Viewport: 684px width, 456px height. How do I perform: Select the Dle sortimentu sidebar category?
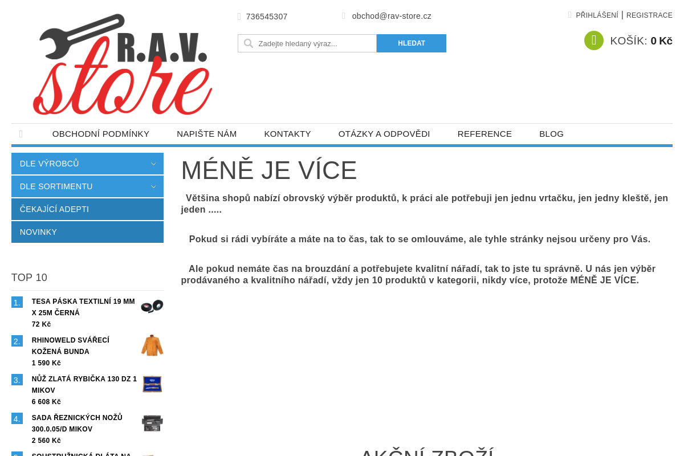(x=87, y=186)
